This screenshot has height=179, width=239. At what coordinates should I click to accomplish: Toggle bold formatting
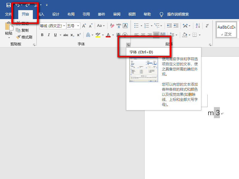pos(42,35)
